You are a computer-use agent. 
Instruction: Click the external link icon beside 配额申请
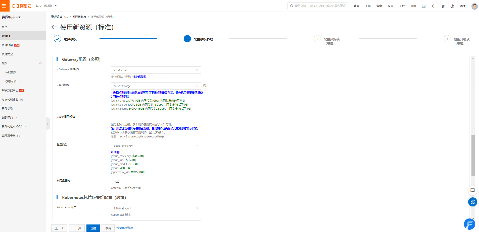pos(16,118)
